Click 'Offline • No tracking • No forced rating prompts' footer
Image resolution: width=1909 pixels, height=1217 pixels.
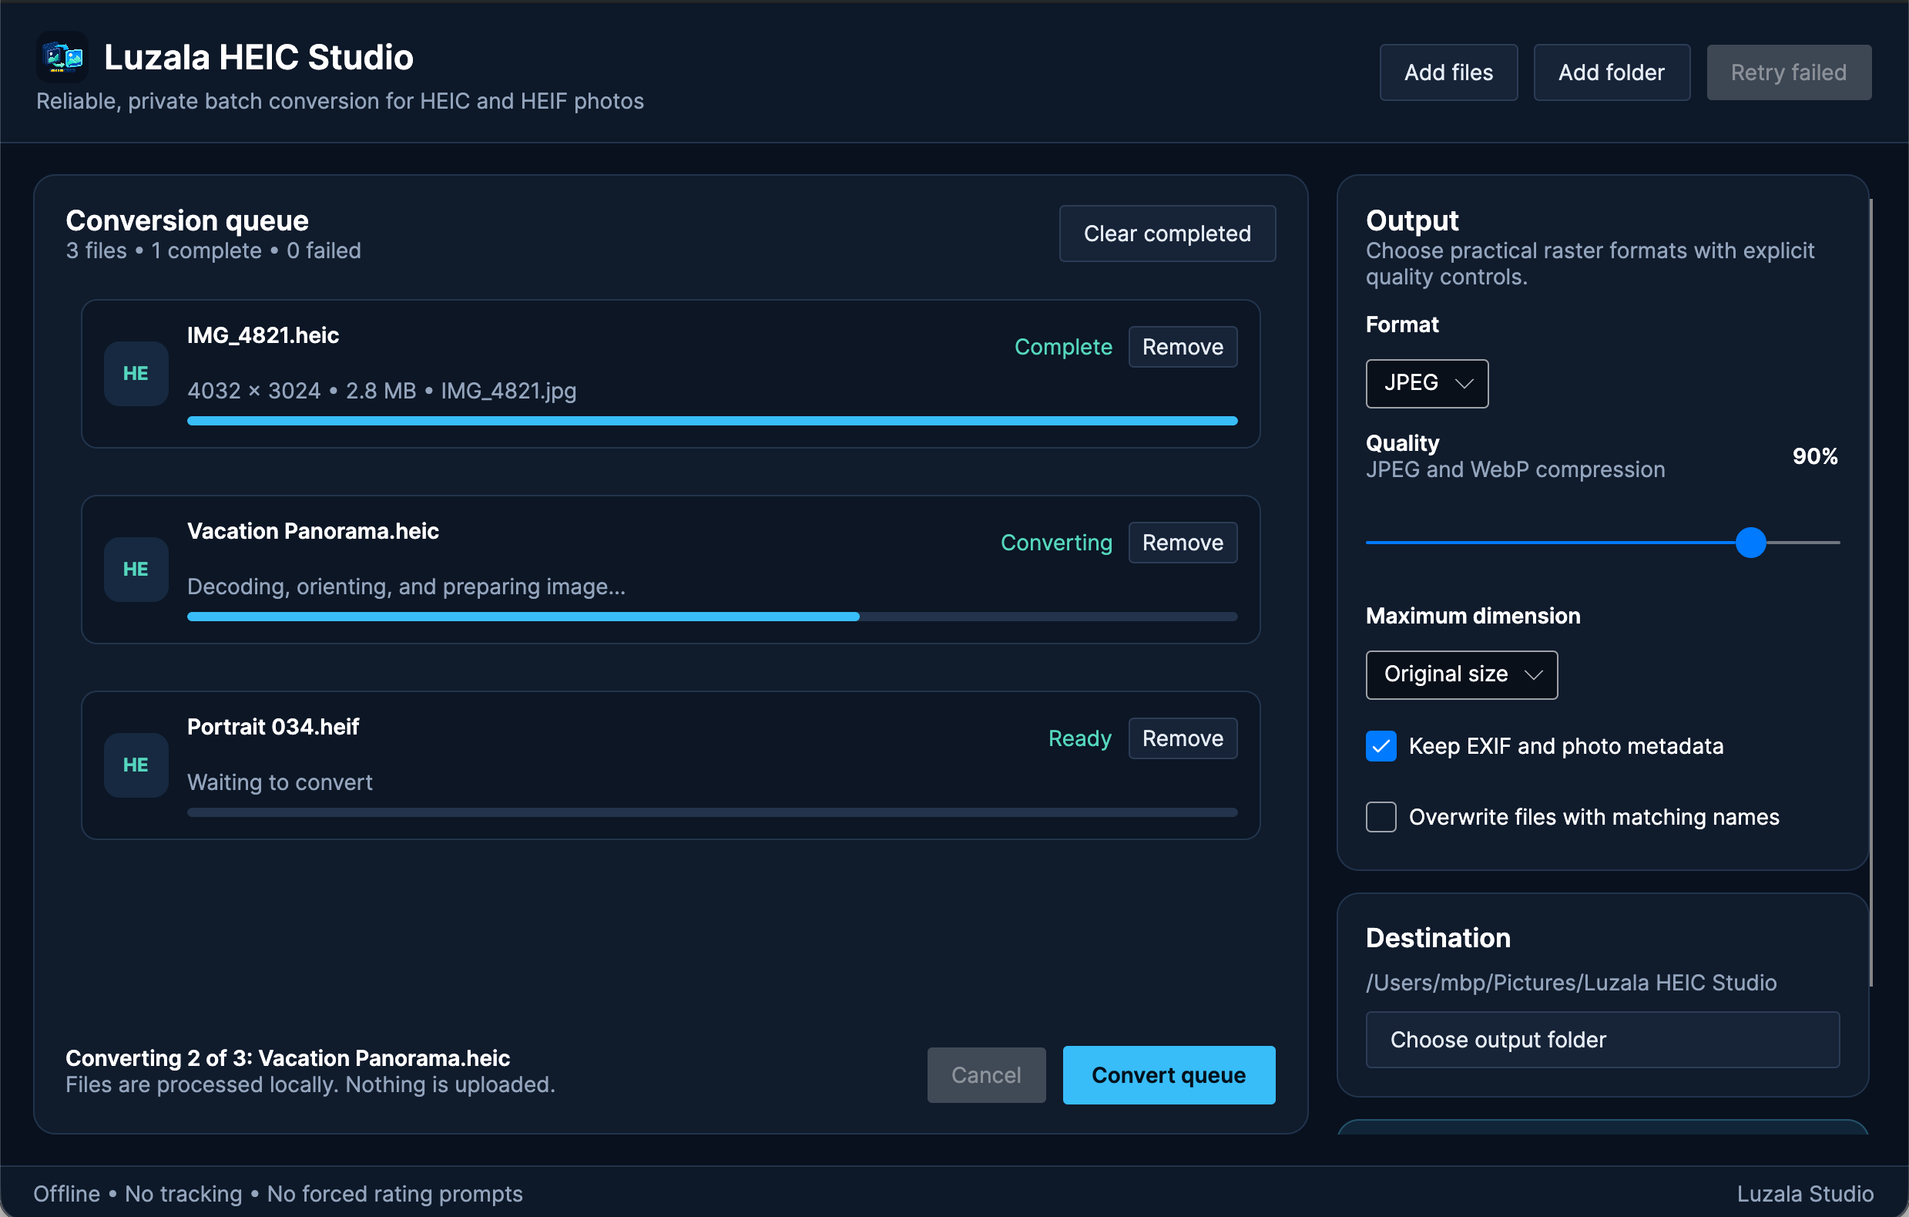coord(277,1195)
